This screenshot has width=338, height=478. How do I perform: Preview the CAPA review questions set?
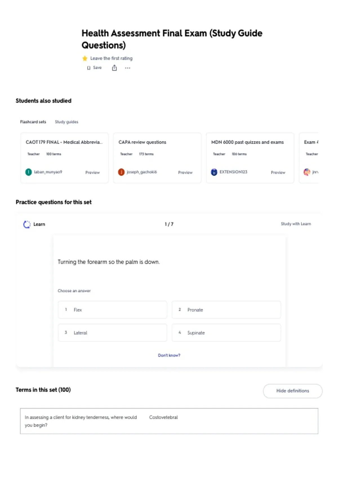185,172
